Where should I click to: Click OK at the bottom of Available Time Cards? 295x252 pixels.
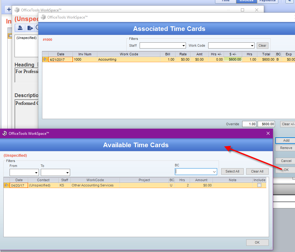pos(257,242)
